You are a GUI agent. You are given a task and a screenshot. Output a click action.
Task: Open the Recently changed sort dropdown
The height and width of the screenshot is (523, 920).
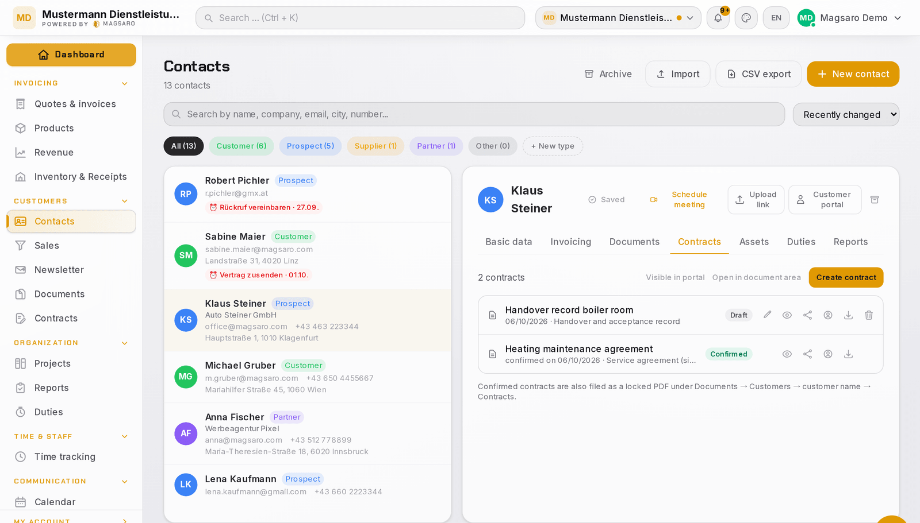(846, 115)
